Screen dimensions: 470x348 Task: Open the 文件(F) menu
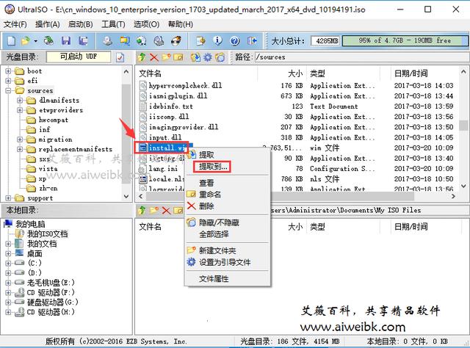pos(15,24)
